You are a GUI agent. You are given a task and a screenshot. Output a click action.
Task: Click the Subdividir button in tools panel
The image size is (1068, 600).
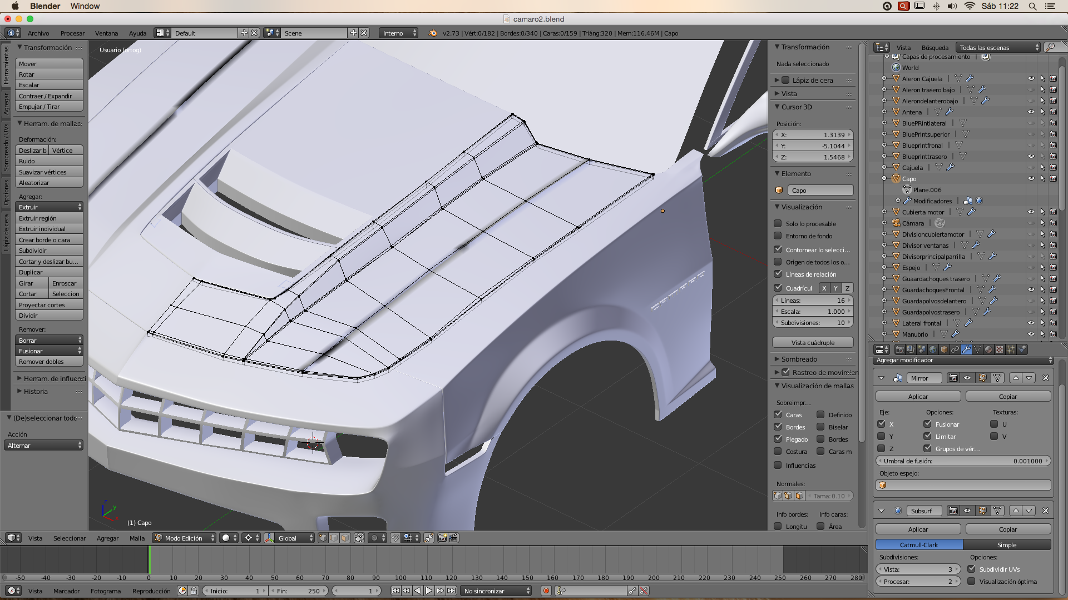tap(49, 251)
